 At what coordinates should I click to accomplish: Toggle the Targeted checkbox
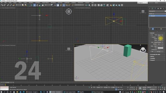[151, 37]
